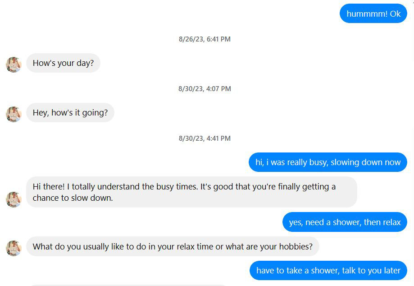Select the "What do you usually like" message
The height and width of the screenshot is (286, 414).
coord(173,247)
